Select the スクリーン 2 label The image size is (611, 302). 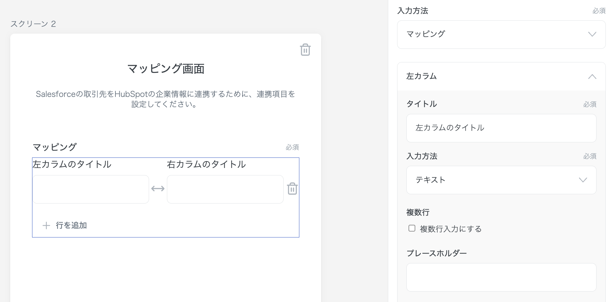[33, 24]
